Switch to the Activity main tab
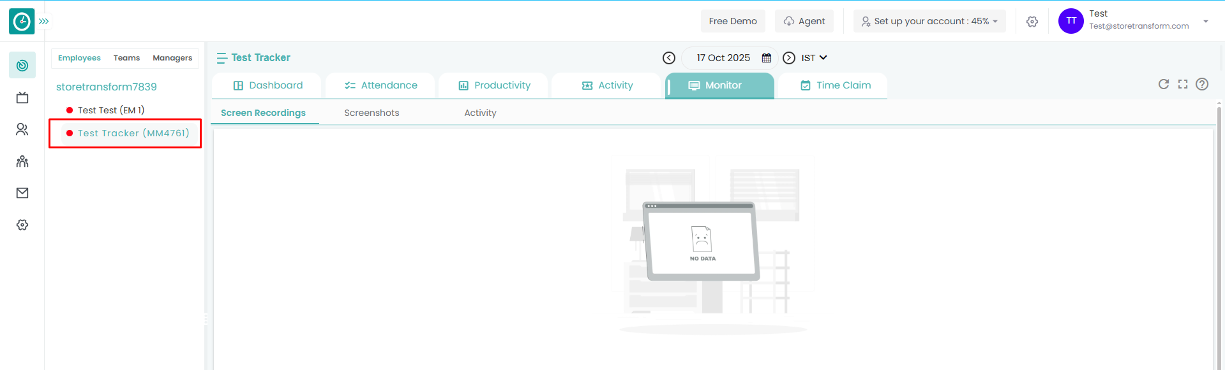This screenshot has width=1225, height=370. [606, 85]
